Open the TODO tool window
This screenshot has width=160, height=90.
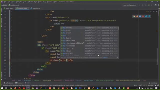[28, 83]
